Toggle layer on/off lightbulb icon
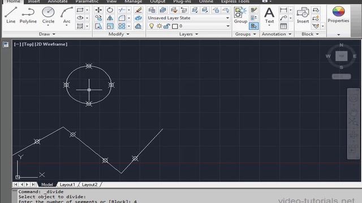This screenshot has width=362, height=203. click(152, 26)
